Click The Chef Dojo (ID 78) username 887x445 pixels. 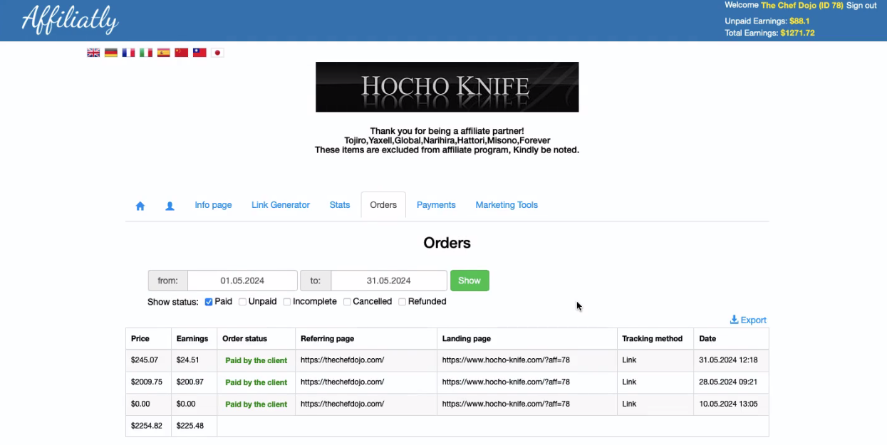point(802,6)
